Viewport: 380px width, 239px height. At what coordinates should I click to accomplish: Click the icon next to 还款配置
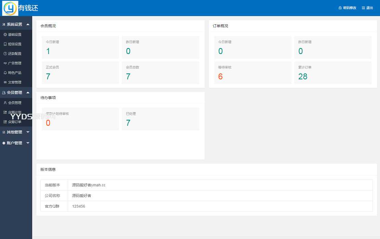click(x=5, y=54)
